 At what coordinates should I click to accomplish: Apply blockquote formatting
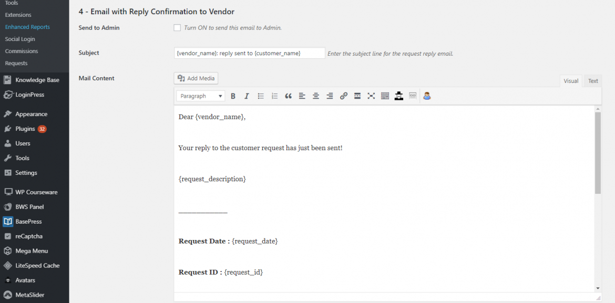click(x=288, y=96)
